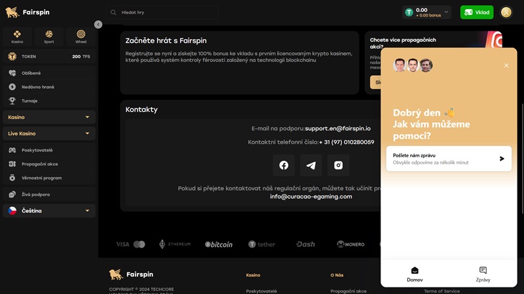Viewport: 524px width, 294px height.
Task: Open the Facebook social icon
Action: [284, 165]
